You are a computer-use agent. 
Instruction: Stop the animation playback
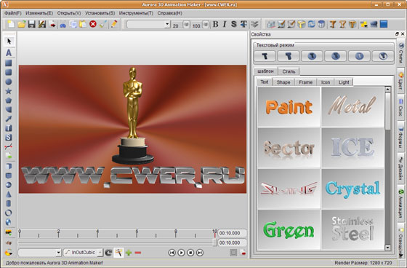[190, 253]
